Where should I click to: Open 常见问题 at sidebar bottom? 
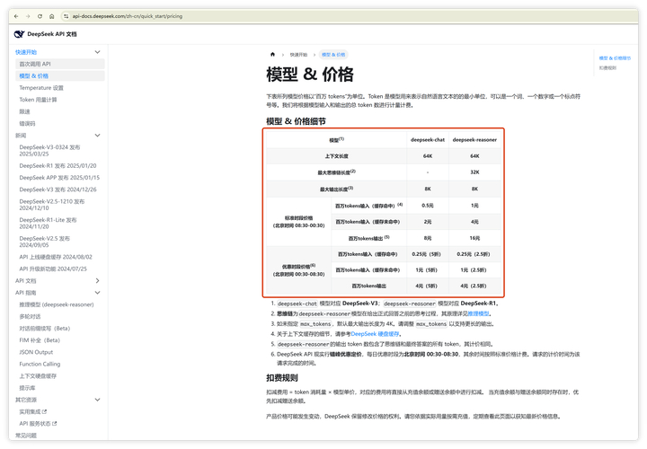coord(26,436)
